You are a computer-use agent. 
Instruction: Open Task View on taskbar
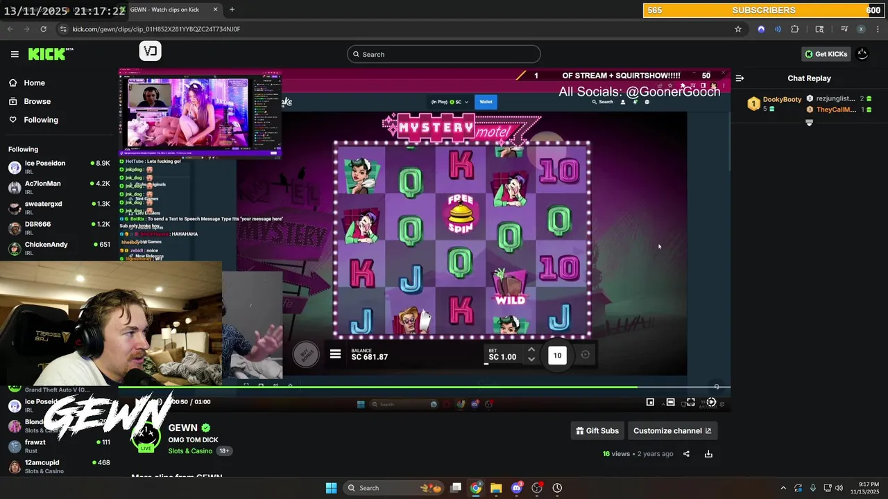point(456,488)
